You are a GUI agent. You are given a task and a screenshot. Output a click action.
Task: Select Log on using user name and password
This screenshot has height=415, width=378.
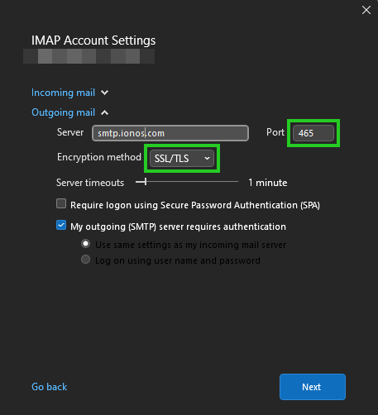click(85, 260)
